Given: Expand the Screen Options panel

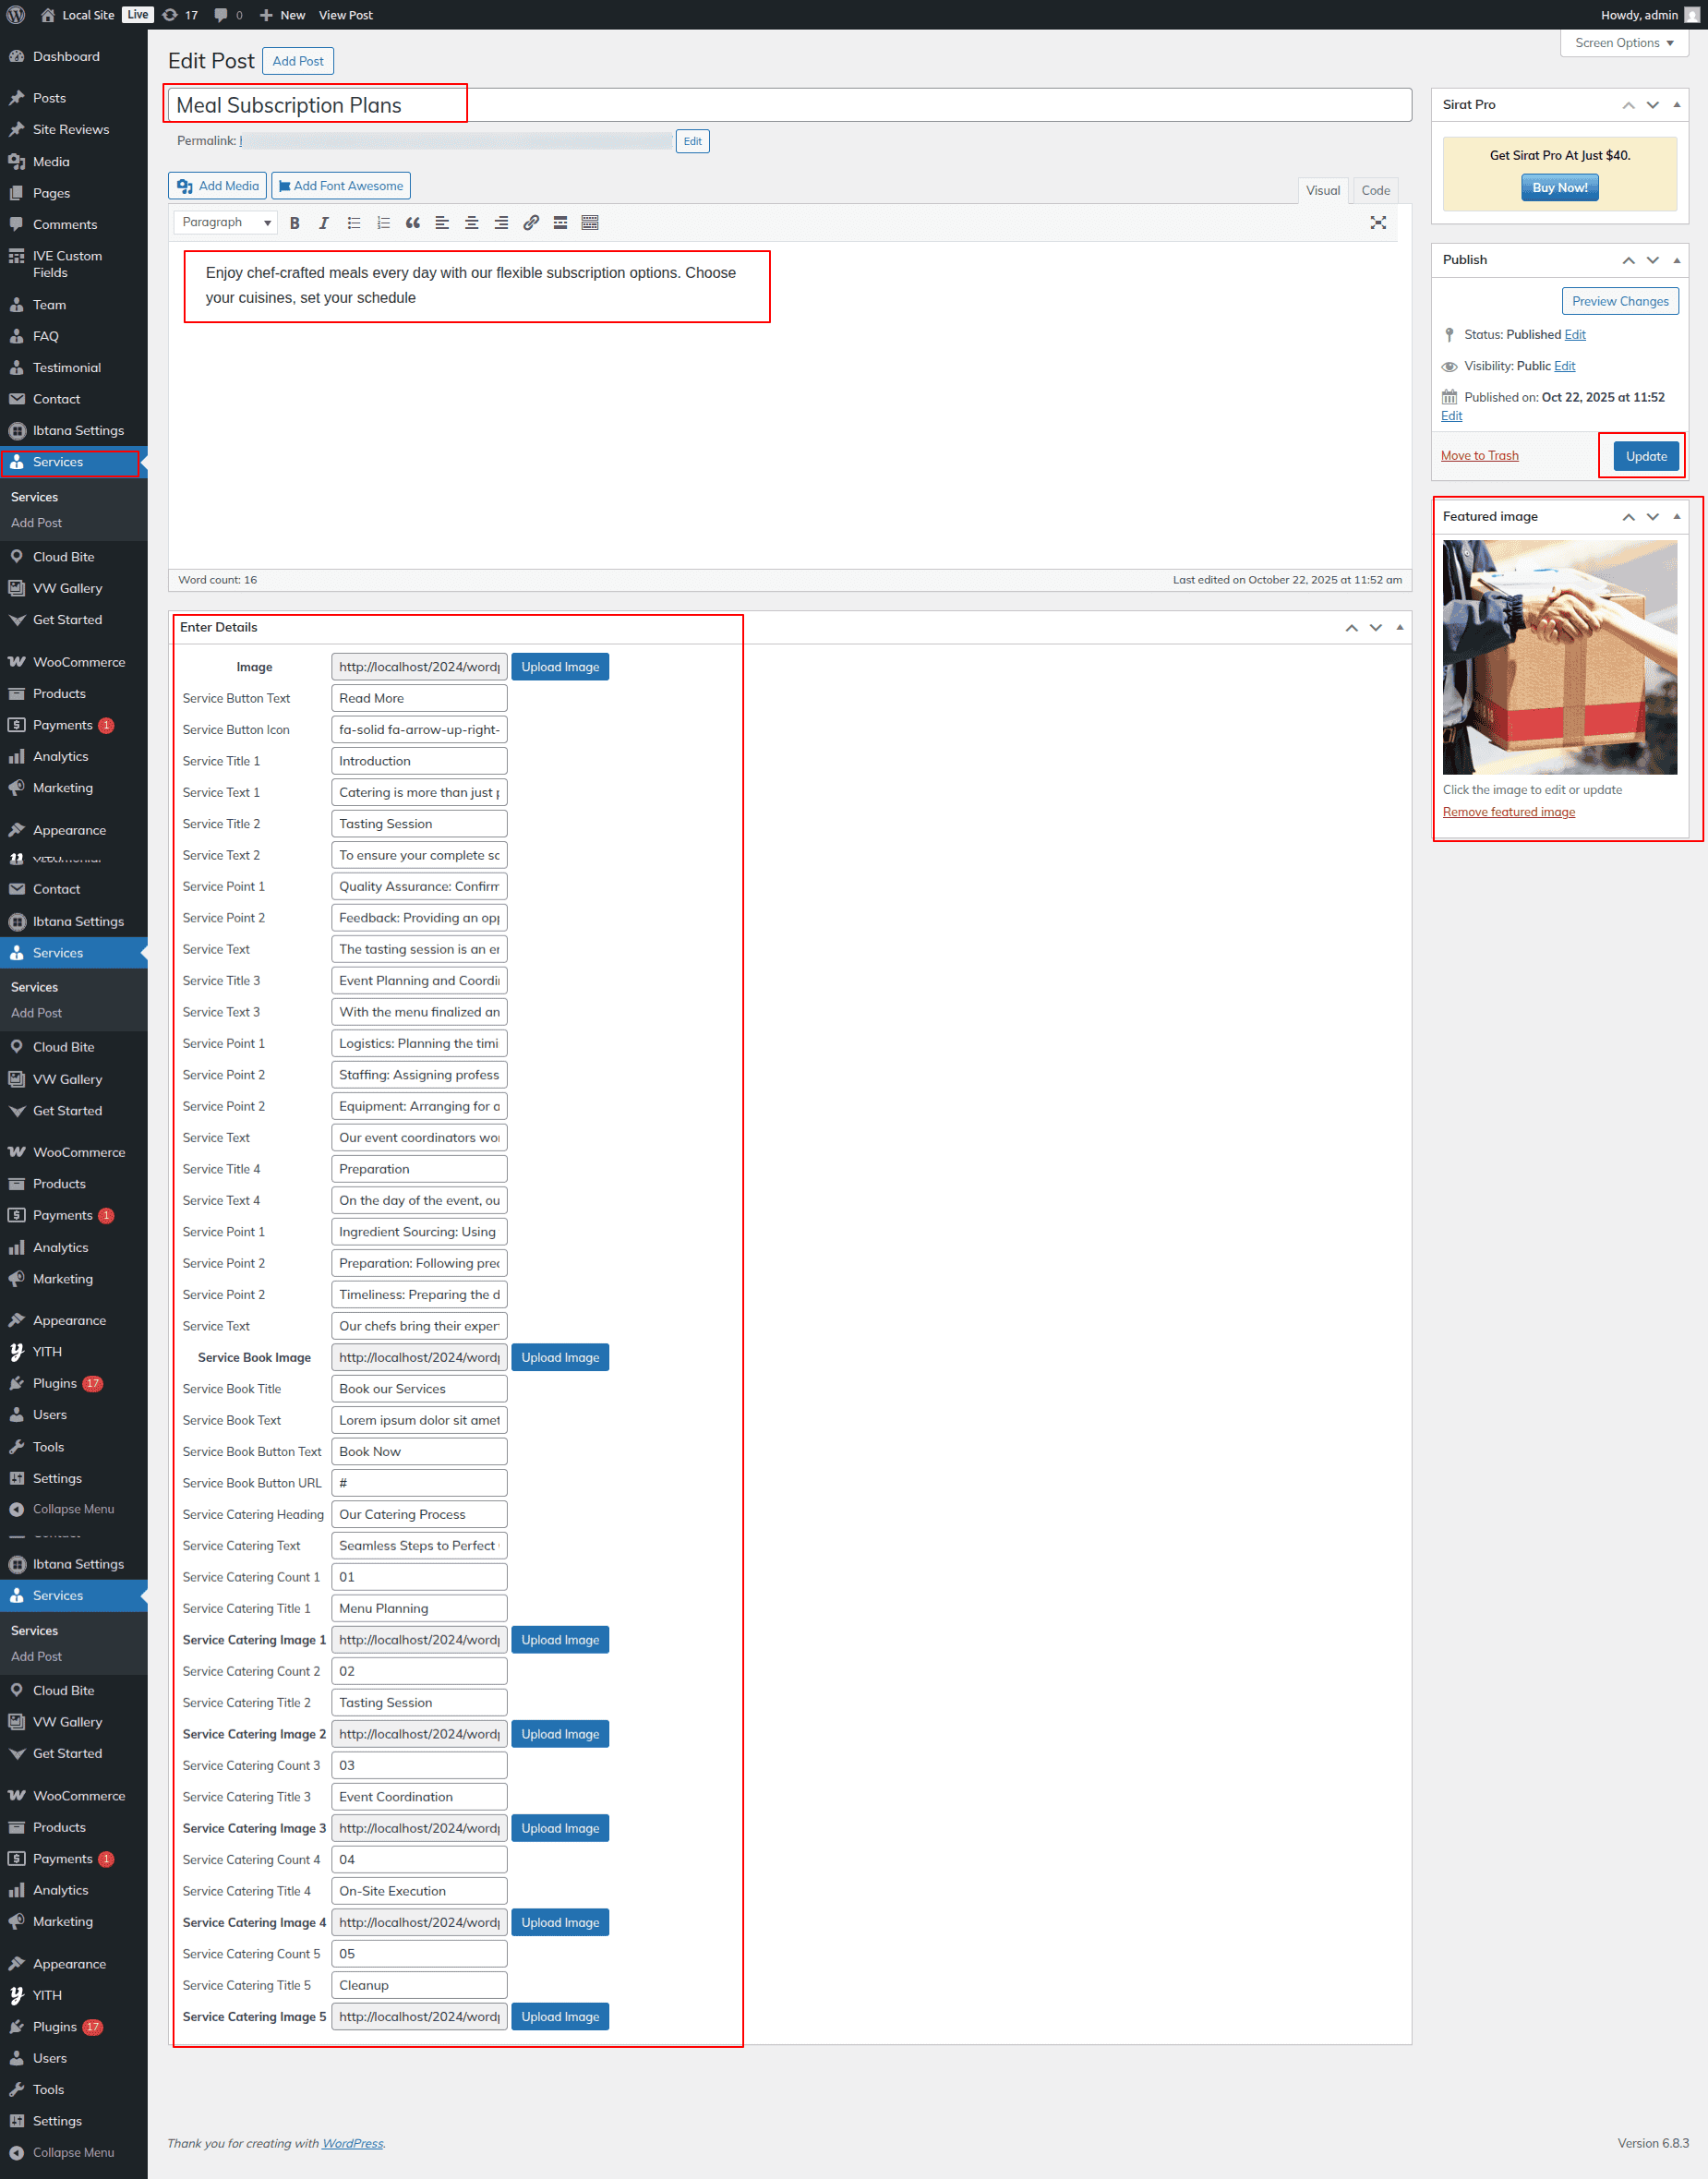Looking at the screenshot, I should 1623,43.
